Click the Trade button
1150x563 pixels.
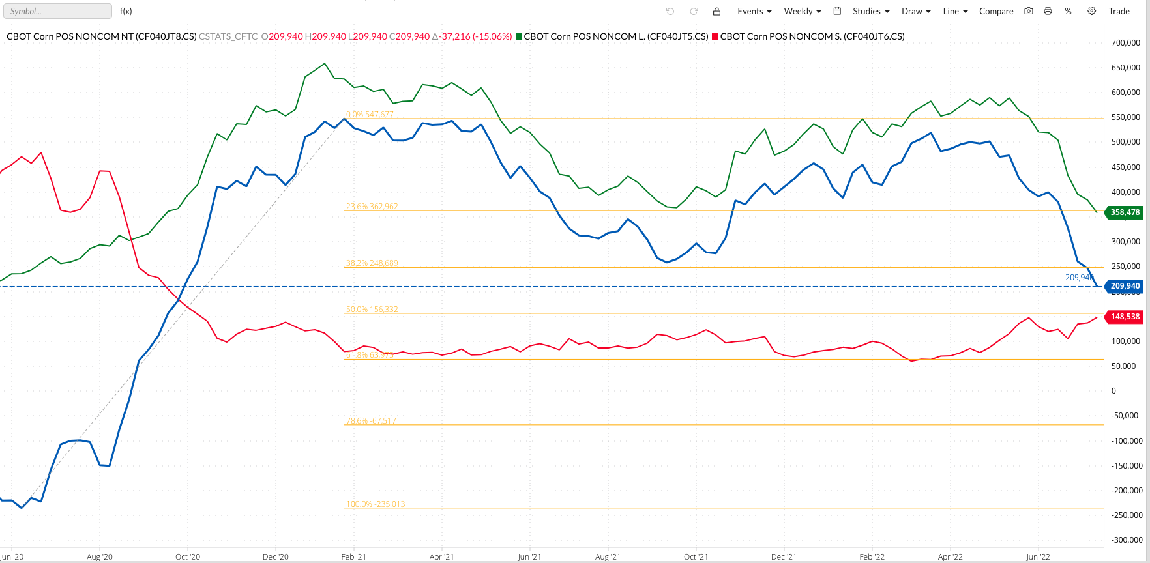pos(1119,11)
